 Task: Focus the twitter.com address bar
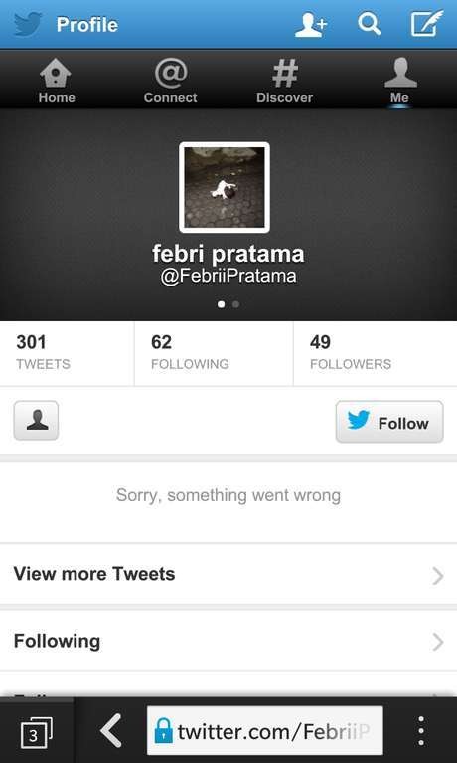[265, 731]
